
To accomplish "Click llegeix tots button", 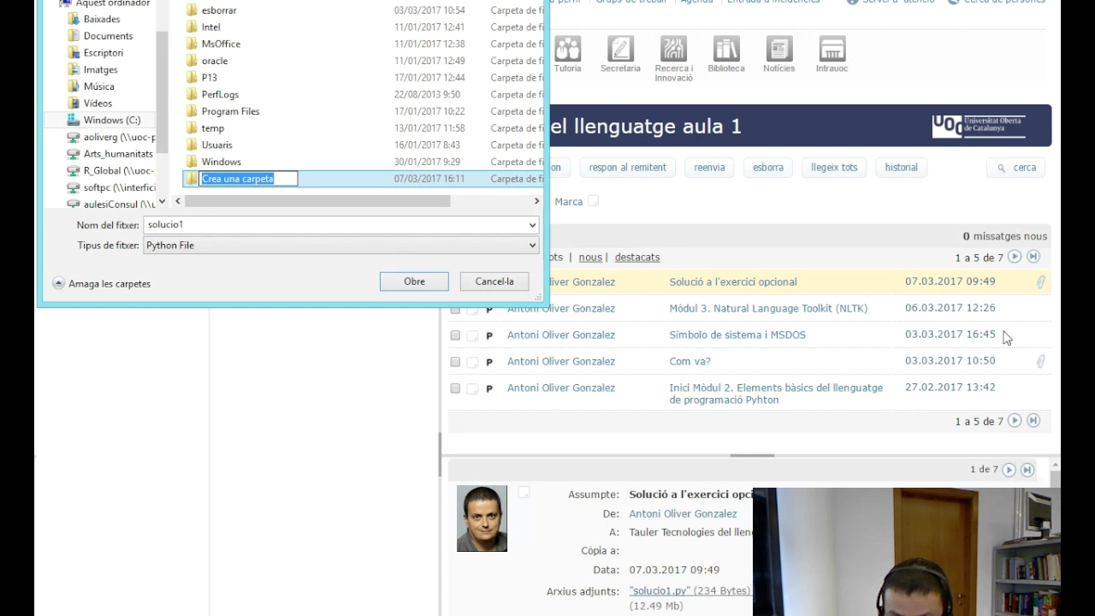I will click(x=834, y=168).
